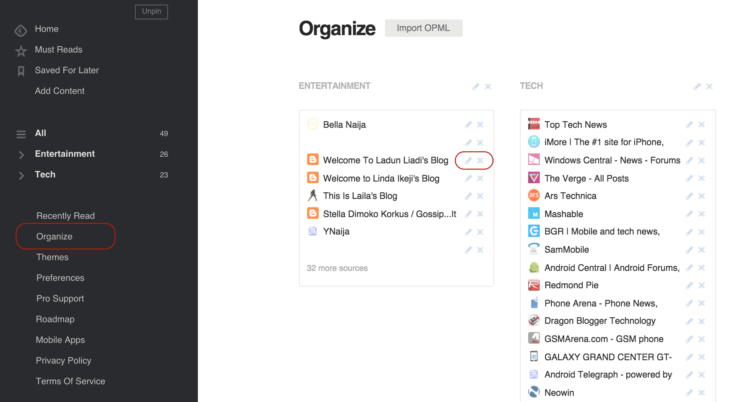
Task: Select Phone Arena - Phone News feed
Action: [x=601, y=304]
